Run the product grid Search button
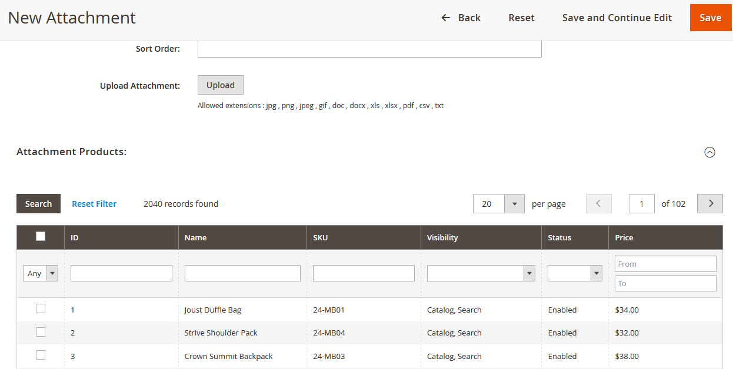 [38, 204]
